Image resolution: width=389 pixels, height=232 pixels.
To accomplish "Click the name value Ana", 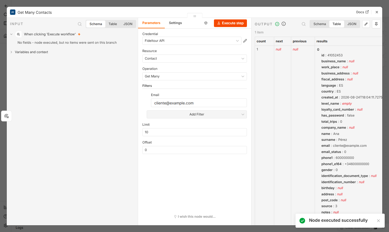I will tap(336, 134).
